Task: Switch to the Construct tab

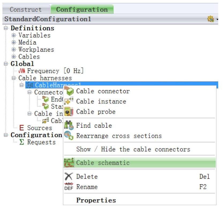Action: (x=26, y=10)
